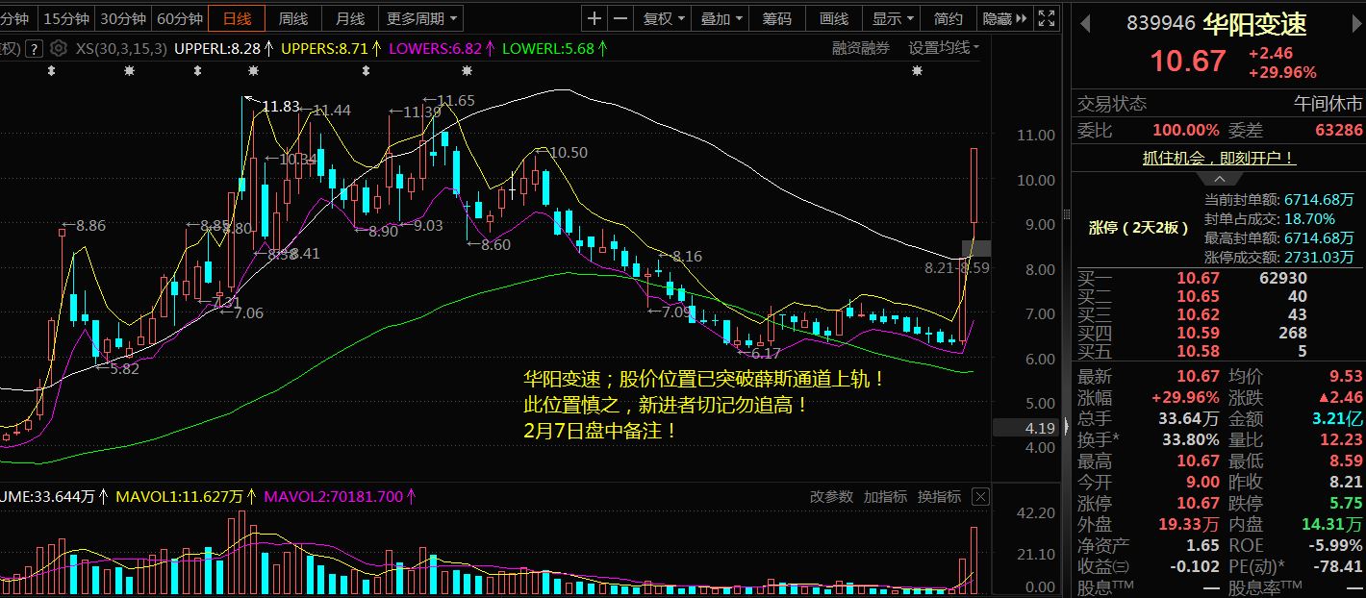Select the UPPERS:8.71 indicator value
The image size is (1366, 598).
click(x=332, y=48)
